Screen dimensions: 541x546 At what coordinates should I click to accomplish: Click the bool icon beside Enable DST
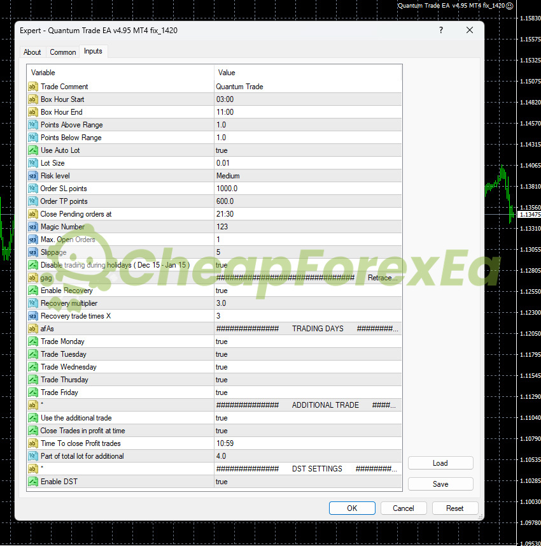coord(32,482)
